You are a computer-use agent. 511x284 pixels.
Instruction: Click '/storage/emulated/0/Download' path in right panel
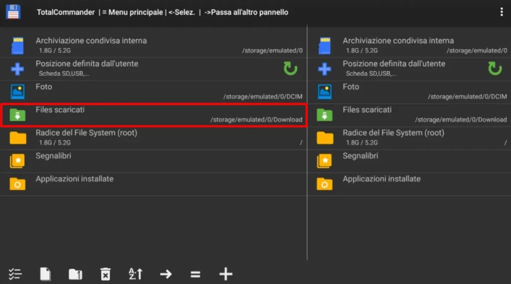[461, 120]
